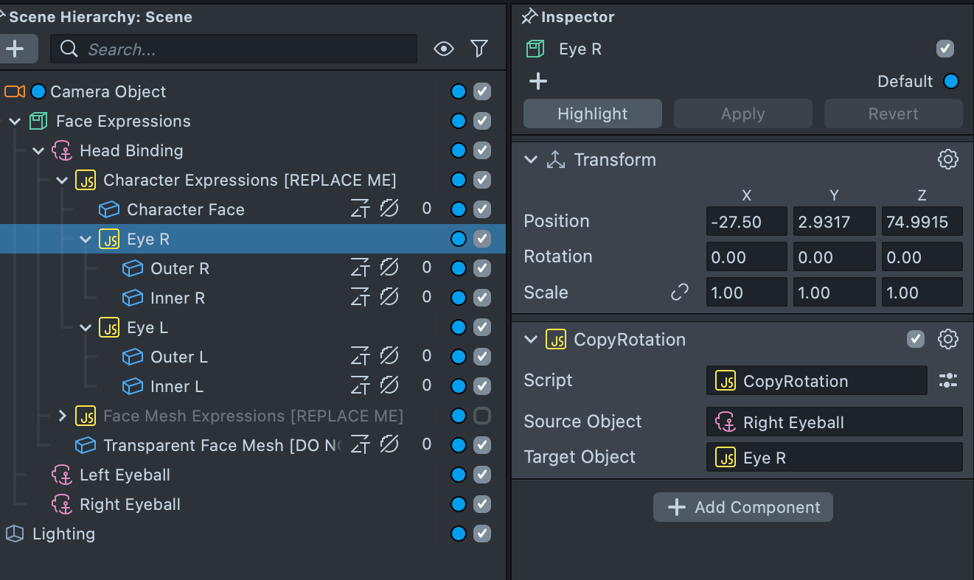Click the CopyRotation component gear icon
Screen dimensions: 974x580
tap(947, 339)
